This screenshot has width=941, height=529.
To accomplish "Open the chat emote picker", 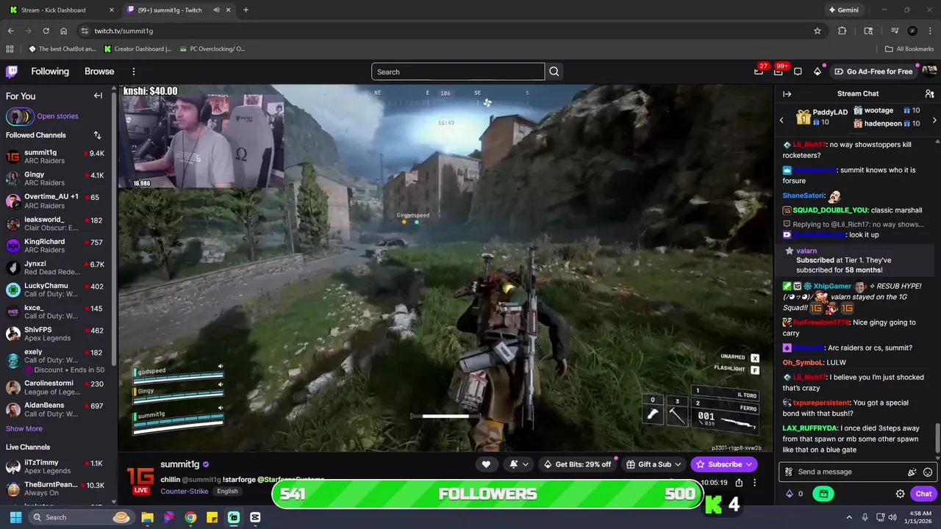I will coord(928,472).
